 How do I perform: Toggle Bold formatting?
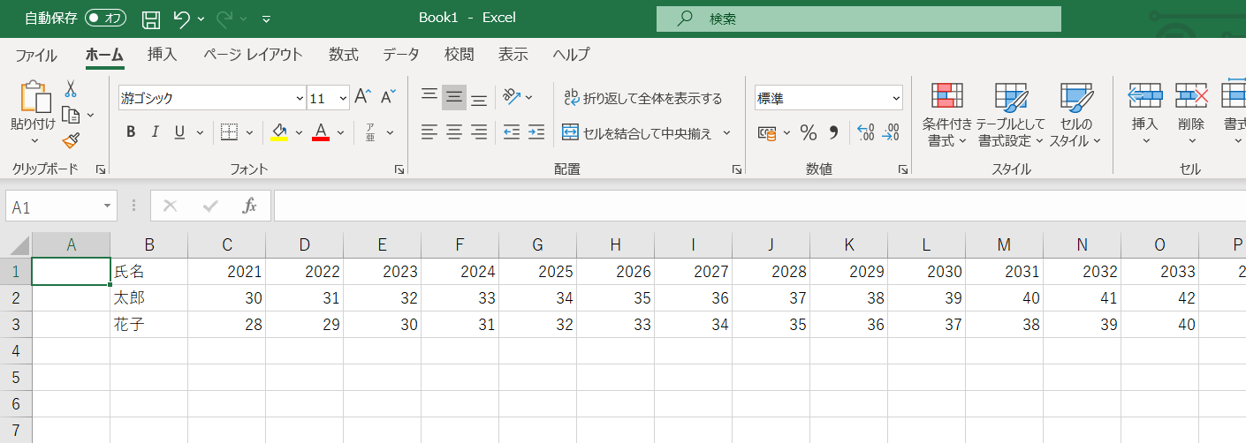[x=131, y=132]
